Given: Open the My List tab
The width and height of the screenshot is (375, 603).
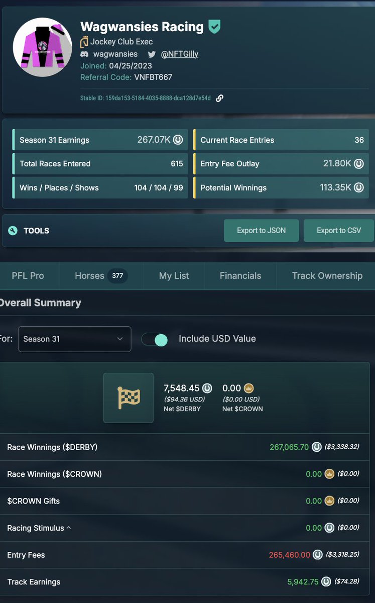Looking at the screenshot, I should point(174,275).
